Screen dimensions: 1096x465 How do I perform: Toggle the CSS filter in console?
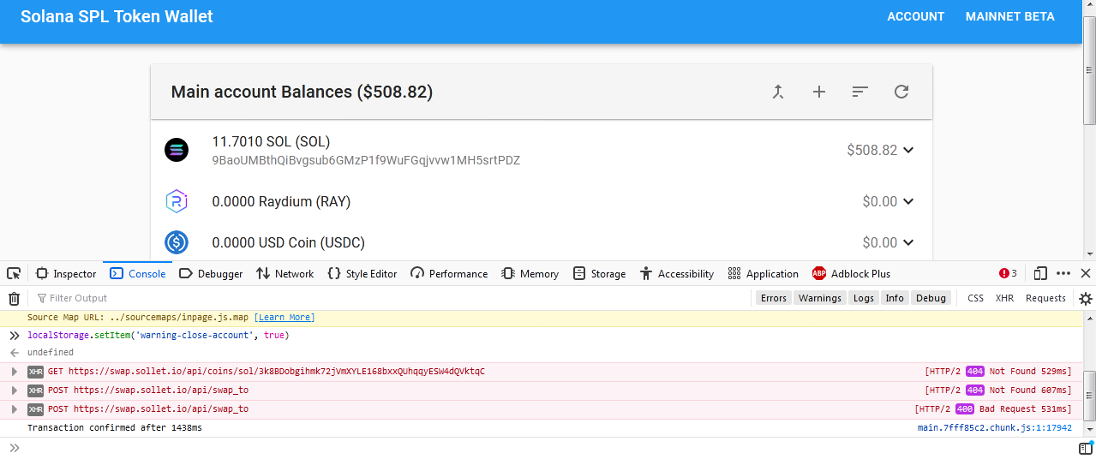click(x=975, y=298)
